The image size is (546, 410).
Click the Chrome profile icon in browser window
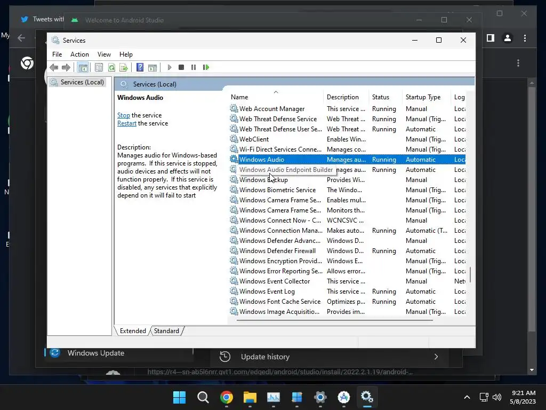coord(508,38)
